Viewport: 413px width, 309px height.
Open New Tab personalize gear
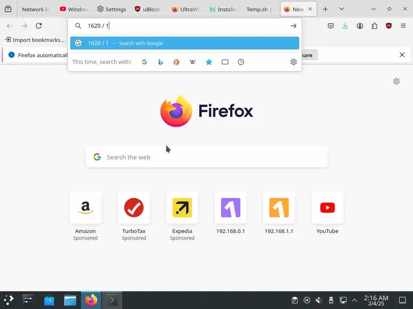pos(396,81)
